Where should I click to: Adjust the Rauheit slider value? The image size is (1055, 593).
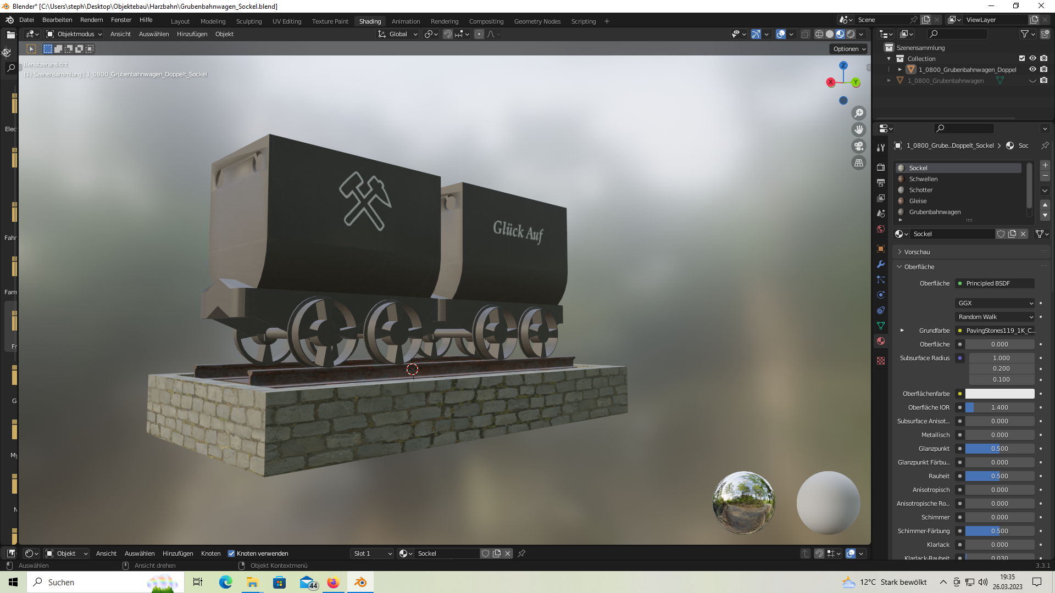[999, 476]
